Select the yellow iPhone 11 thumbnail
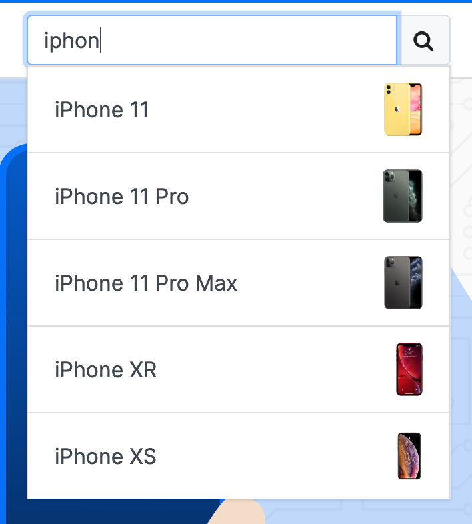472x524 pixels. 403,109
